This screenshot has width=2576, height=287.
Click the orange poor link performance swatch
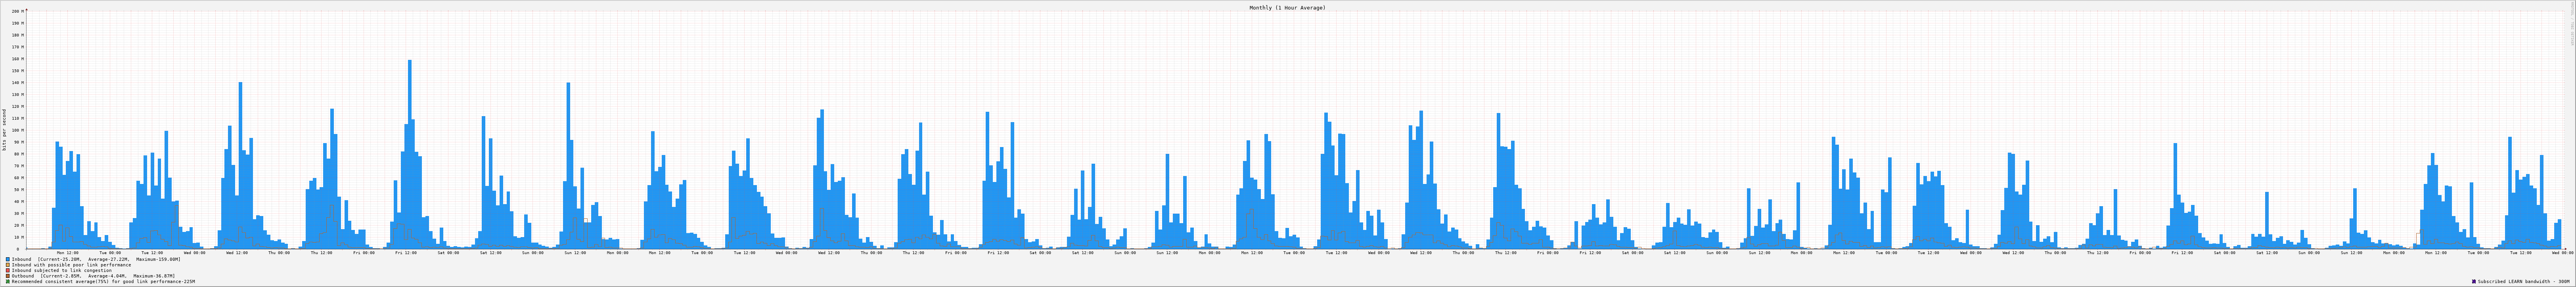(8, 265)
